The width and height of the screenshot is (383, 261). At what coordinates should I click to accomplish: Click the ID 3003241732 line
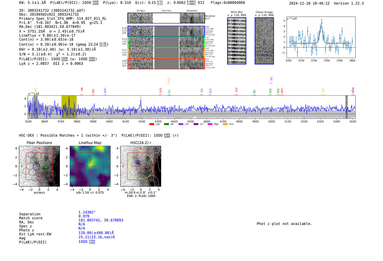(52, 10)
